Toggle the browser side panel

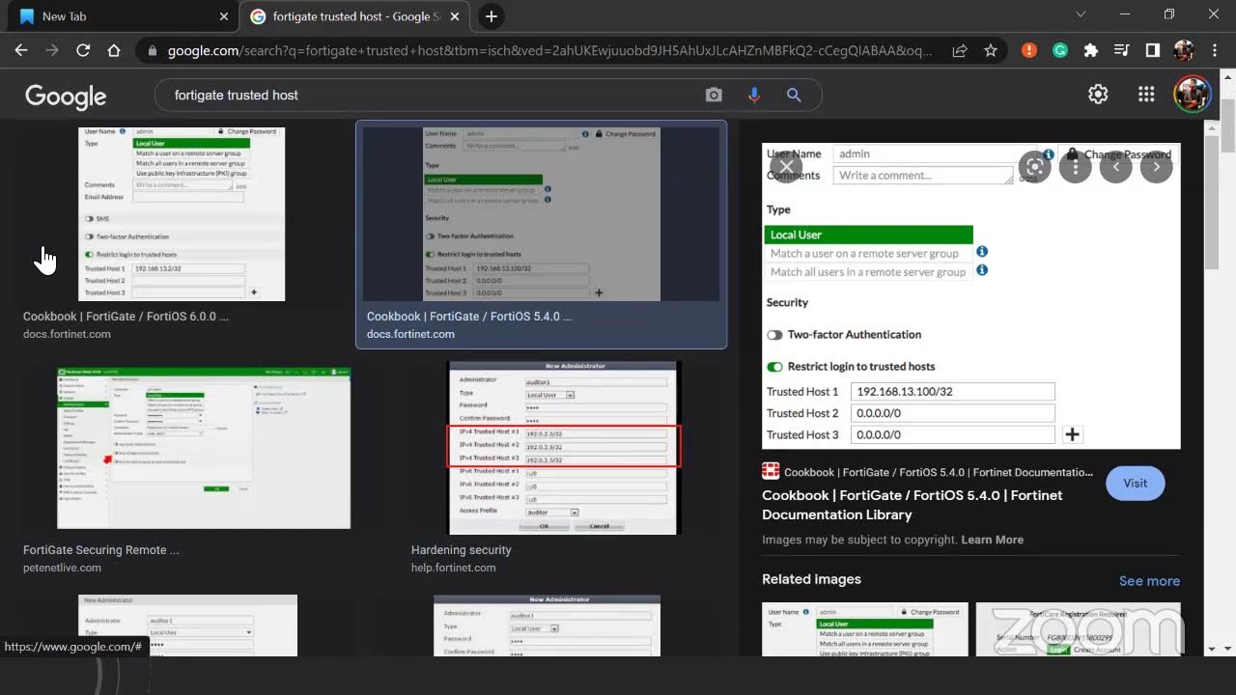click(x=1153, y=50)
